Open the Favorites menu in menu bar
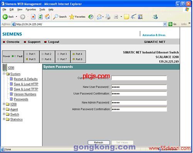This screenshot has height=153, width=193. [31, 10]
